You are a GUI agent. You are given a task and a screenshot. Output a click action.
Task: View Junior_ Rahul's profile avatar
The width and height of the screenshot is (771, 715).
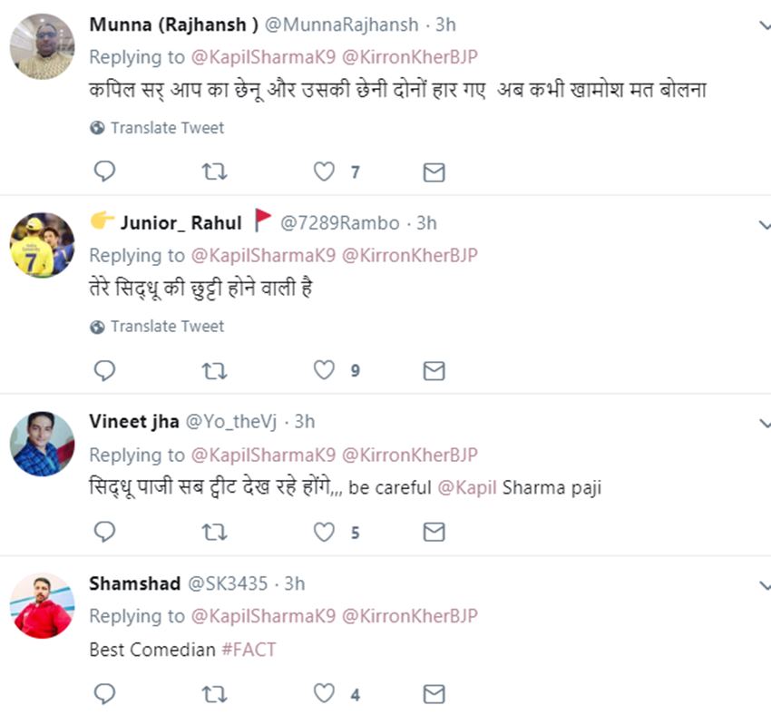coord(42,245)
